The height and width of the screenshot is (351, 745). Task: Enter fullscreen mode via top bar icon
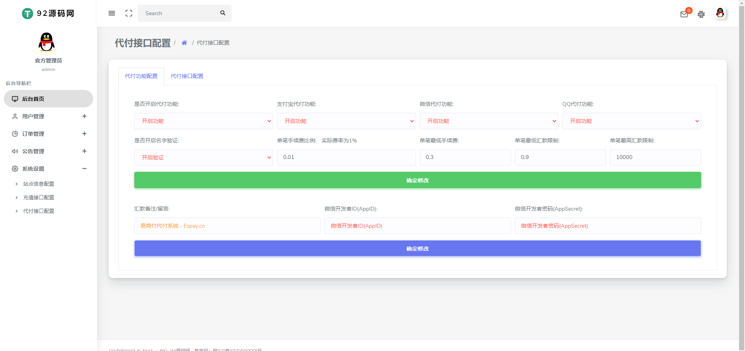coord(129,13)
